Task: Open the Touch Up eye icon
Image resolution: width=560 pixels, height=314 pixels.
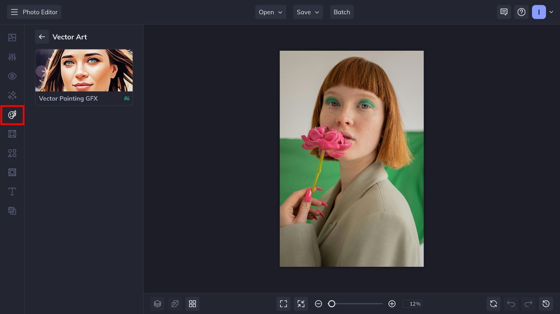Action: 12,76
